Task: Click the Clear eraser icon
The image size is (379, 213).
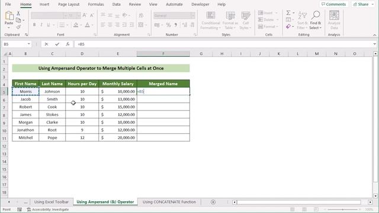Action: point(288,26)
